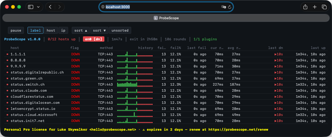Go back with the back arrow
Screen dimensions: 332x137
point(50,7)
